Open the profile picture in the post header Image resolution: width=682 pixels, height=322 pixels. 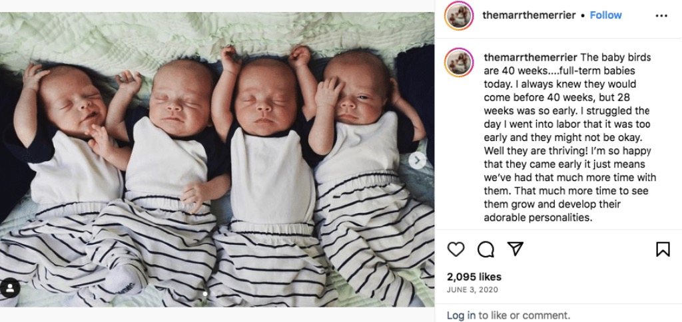click(459, 16)
